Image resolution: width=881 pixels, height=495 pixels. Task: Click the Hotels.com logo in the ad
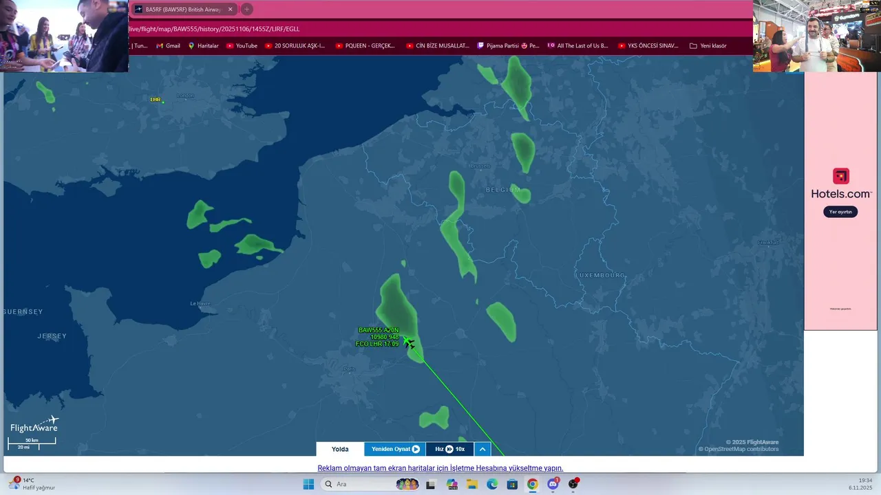point(840,184)
